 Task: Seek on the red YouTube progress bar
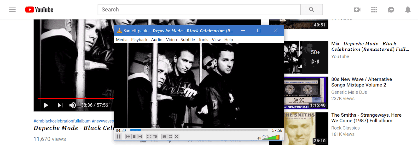click(x=76, y=98)
